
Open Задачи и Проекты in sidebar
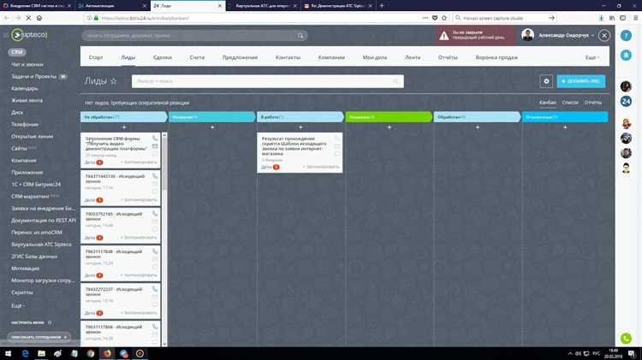tap(33, 76)
